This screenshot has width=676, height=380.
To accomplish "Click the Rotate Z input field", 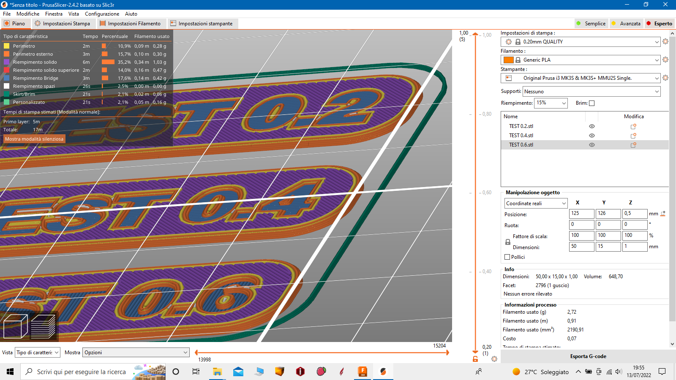I will click(635, 225).
